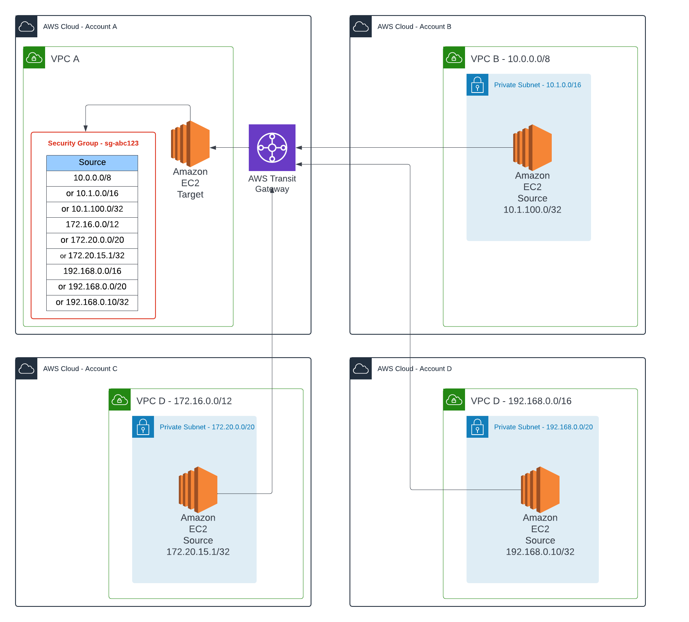This screenshot has height=622, width=689.
Task: Click 'Private Subnet - 10.1.0.0/16' label
Action: [x=537, y=85]
